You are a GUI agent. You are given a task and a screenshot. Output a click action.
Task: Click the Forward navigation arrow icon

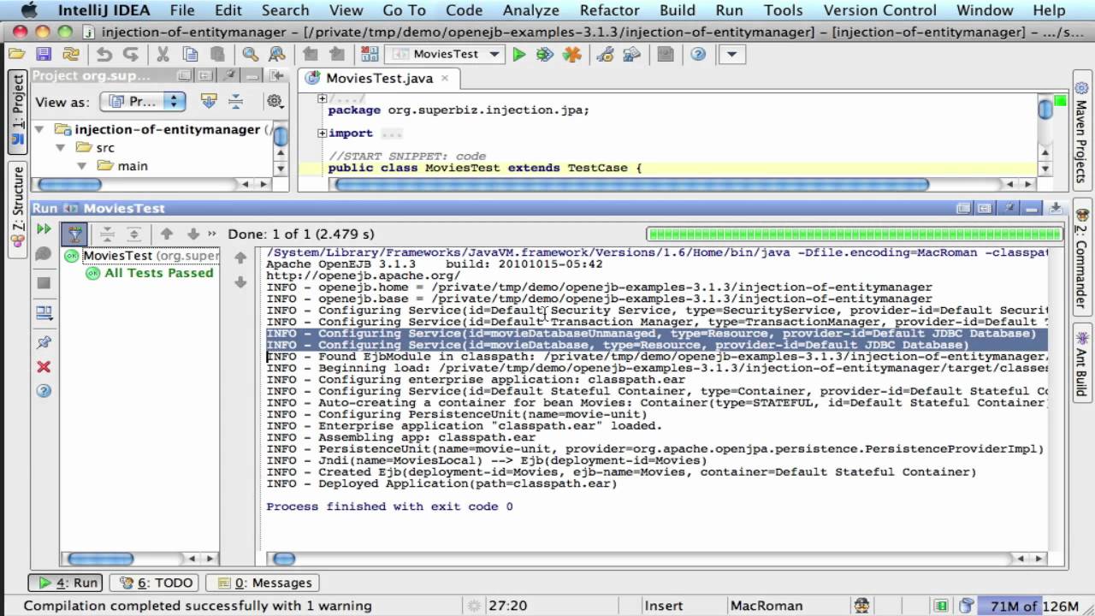[337, 54]
